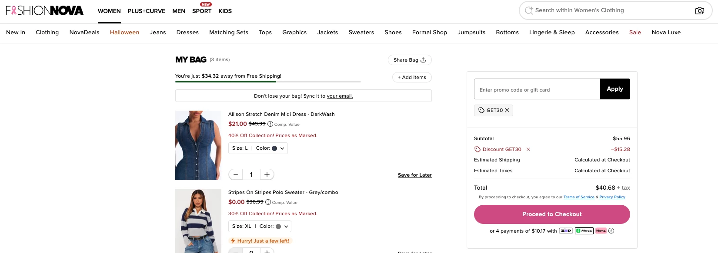
Task: Click the Zip payment logo
Action: click(566, 231)
